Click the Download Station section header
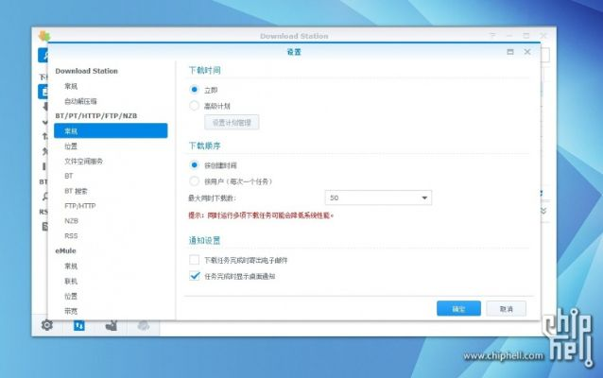 (87, 71)
